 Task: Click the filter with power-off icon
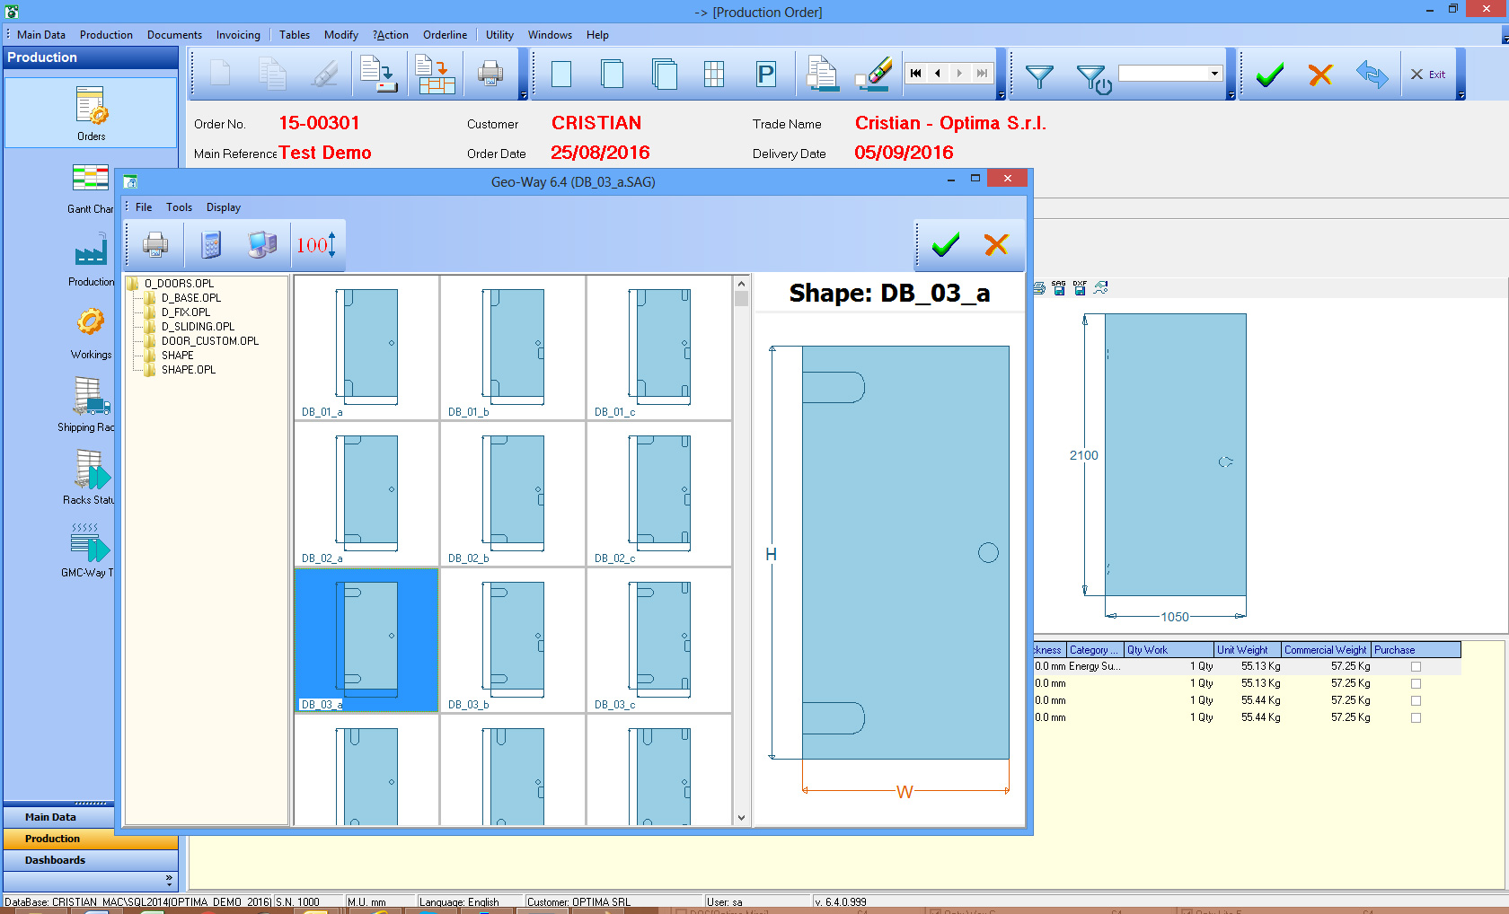1094,78
